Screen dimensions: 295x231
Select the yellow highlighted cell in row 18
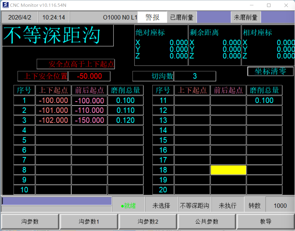coord(228,170)
